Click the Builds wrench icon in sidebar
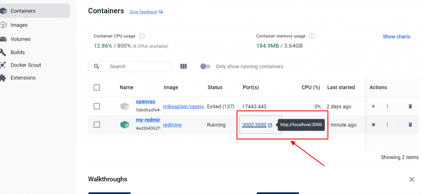Viewport: 423px width, 194px height. tap(3, 52)
